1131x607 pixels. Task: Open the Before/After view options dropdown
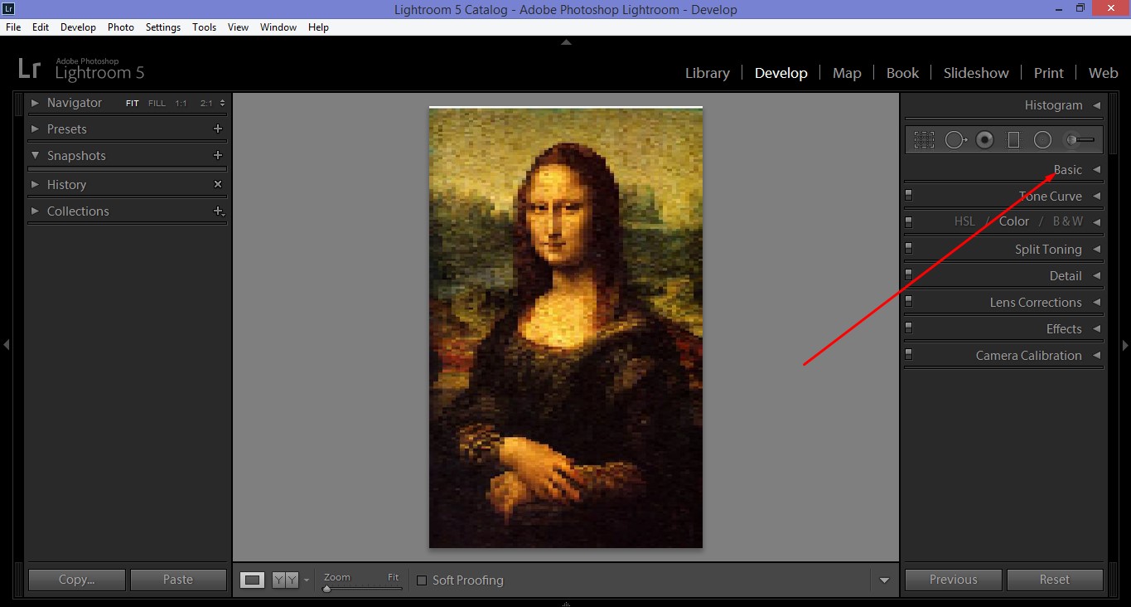[307, 580]
